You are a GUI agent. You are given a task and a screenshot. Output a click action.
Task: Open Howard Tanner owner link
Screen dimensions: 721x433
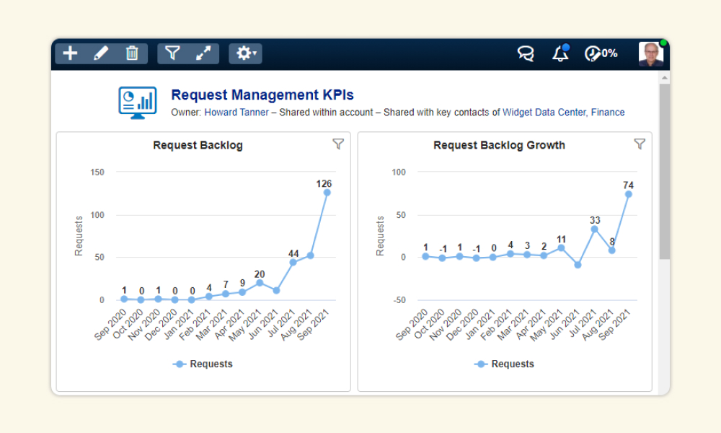coord(236,113)
